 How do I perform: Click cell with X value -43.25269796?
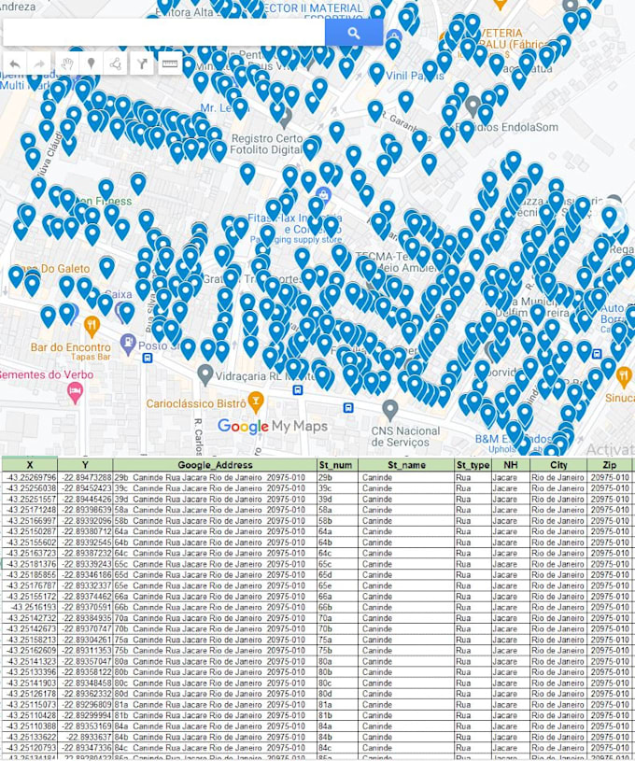click(30, 477)
